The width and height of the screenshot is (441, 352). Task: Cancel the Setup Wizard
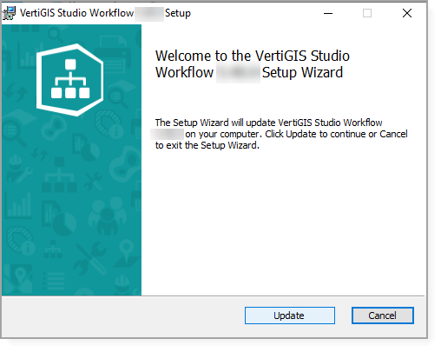pyautogui.click(x=383, y=315)
